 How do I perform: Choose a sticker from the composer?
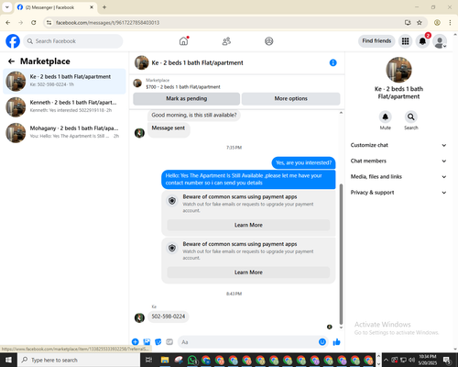(x=158, y=342)
